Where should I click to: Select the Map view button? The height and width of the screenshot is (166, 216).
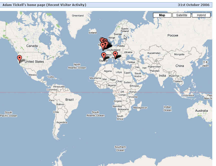162,15
